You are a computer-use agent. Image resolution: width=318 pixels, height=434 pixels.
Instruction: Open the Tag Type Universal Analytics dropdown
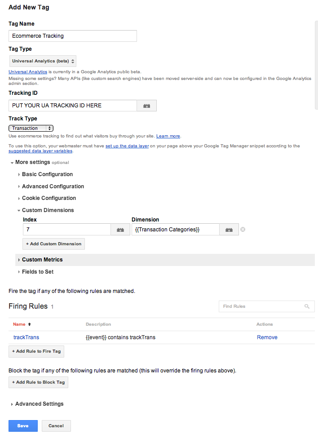tap(43, 61)
